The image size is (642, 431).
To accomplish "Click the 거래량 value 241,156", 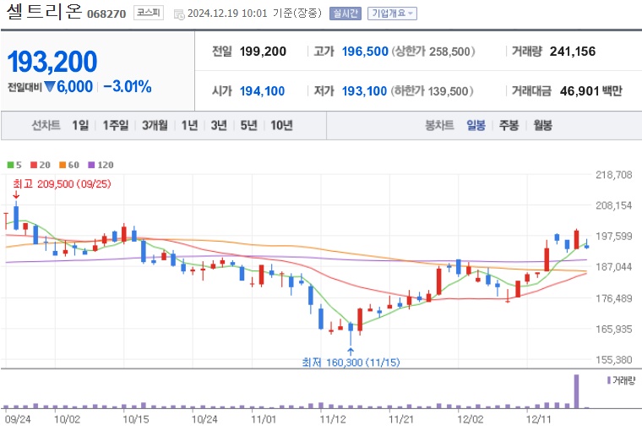I will coord(573,52).
